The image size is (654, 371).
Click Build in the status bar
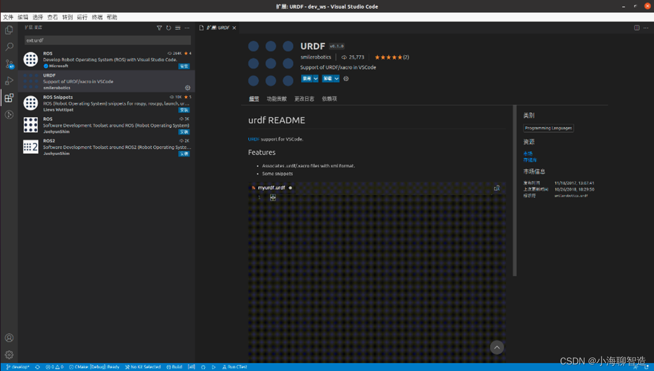tap(174, 367)
